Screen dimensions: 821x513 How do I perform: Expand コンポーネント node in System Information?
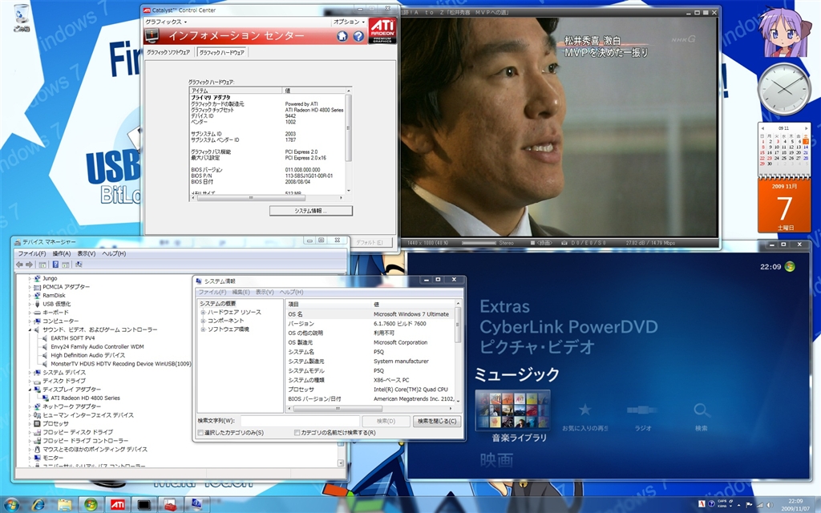pos(203,321)
